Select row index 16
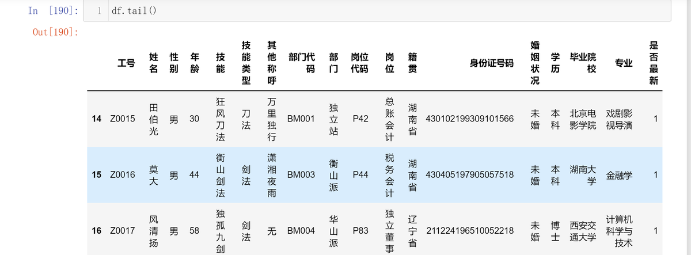 tap(97, 231)
